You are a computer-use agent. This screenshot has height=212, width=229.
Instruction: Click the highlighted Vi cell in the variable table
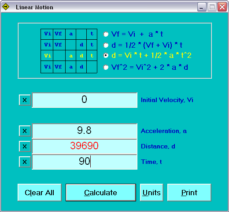[47, 56]
